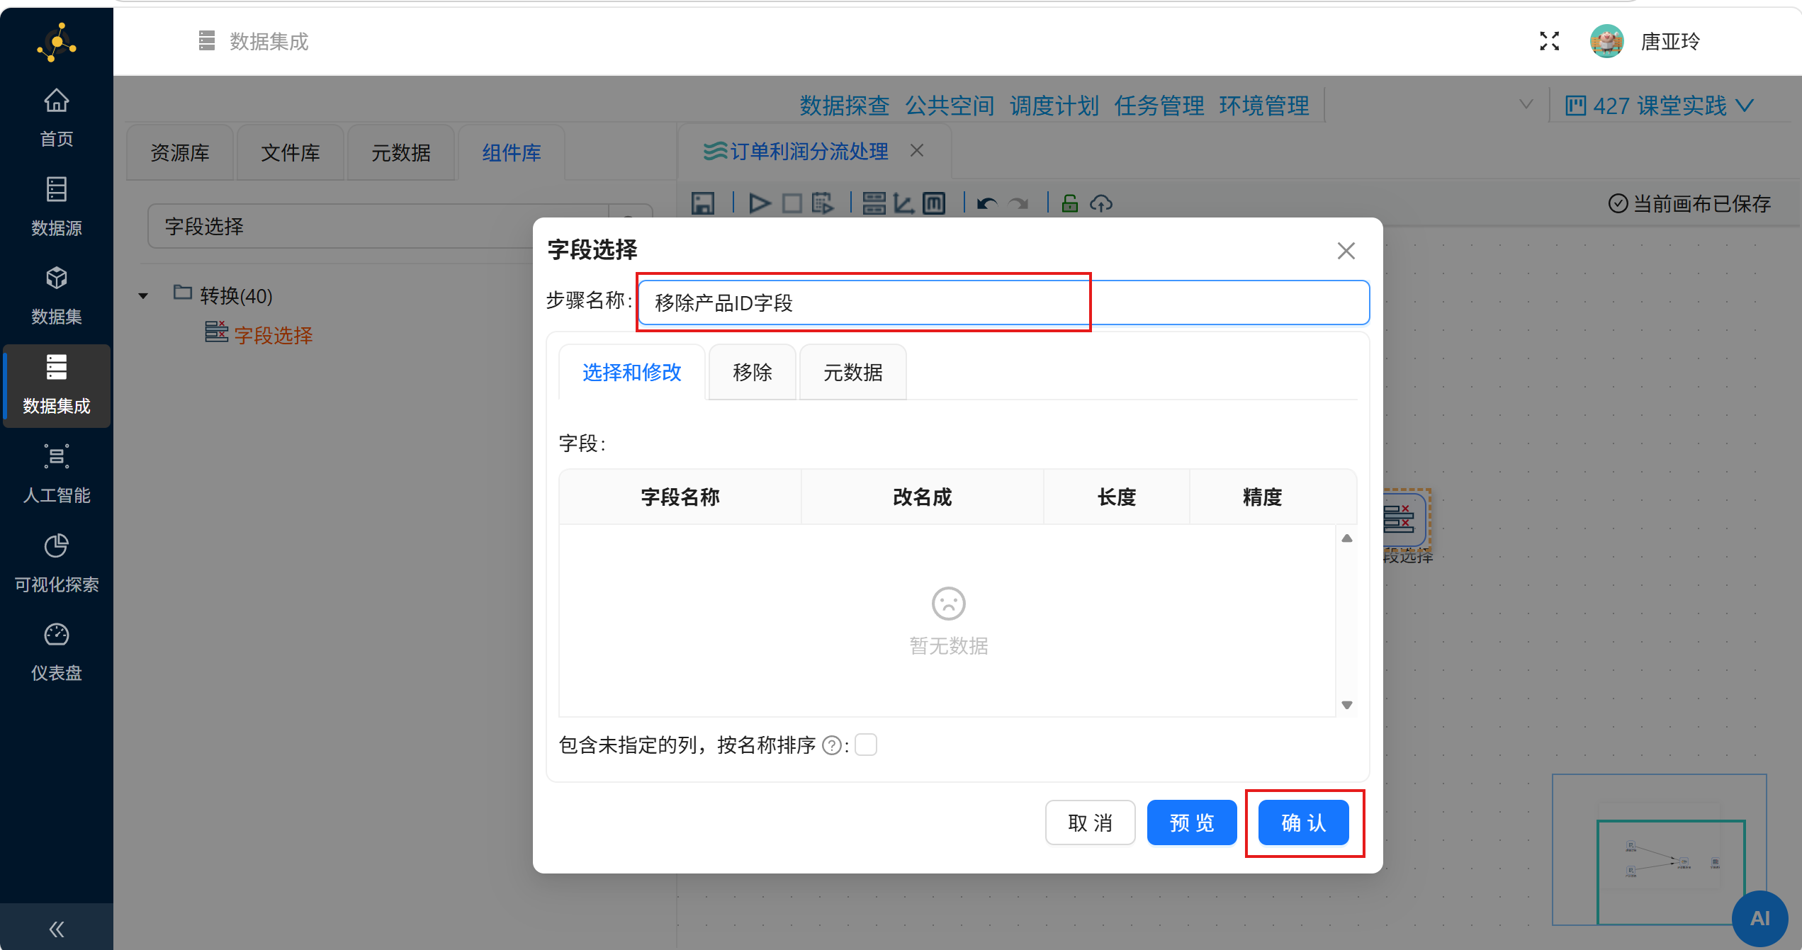Check the 包含未指定的列 checkbox
The width and height of the screenshot is (1802, 950).
click(x=866, y=745)
